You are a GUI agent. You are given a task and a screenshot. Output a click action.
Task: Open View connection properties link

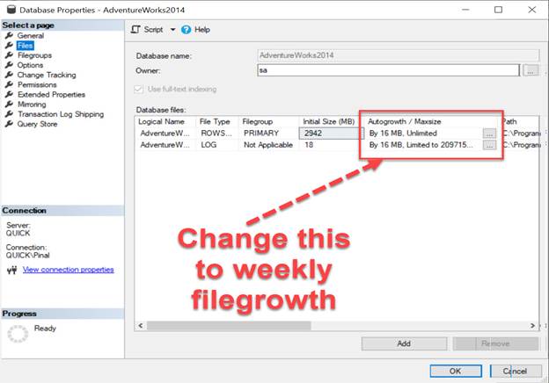[x=69, y=270]
